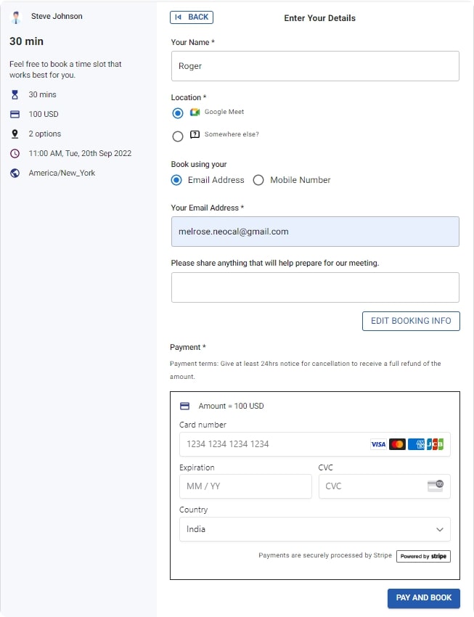Viewport: 474px width, 617px height.
Task: Click the CVC card hint icon
Action: coord(435,486)
